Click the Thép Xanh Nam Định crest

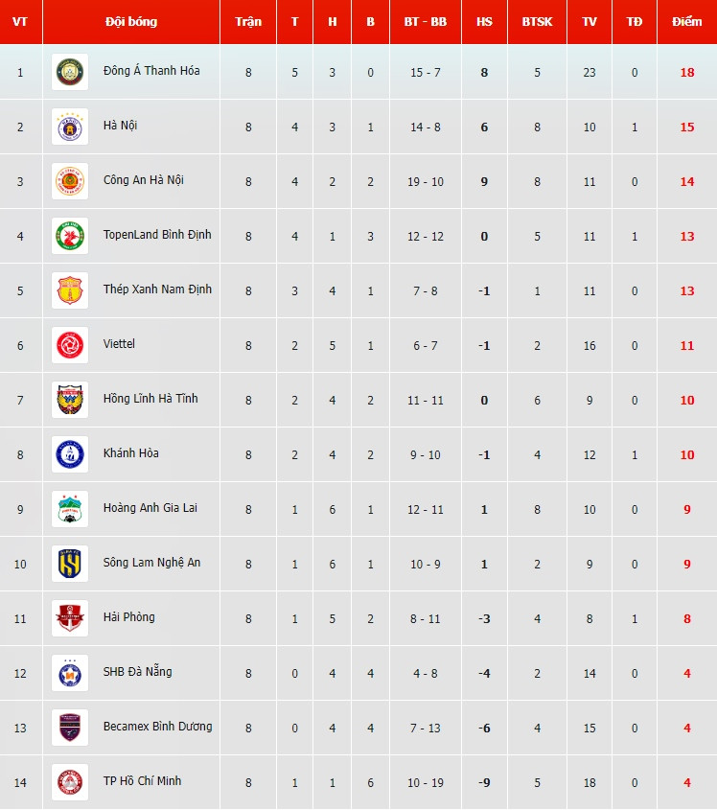click(70, 290)
